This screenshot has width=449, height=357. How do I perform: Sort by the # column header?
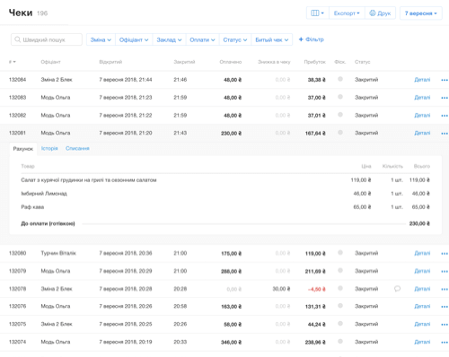point(13,62)
